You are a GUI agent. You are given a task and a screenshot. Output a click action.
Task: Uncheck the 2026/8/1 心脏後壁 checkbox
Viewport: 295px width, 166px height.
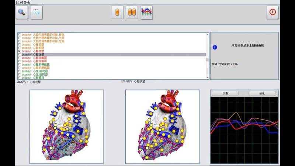[19, 51]
